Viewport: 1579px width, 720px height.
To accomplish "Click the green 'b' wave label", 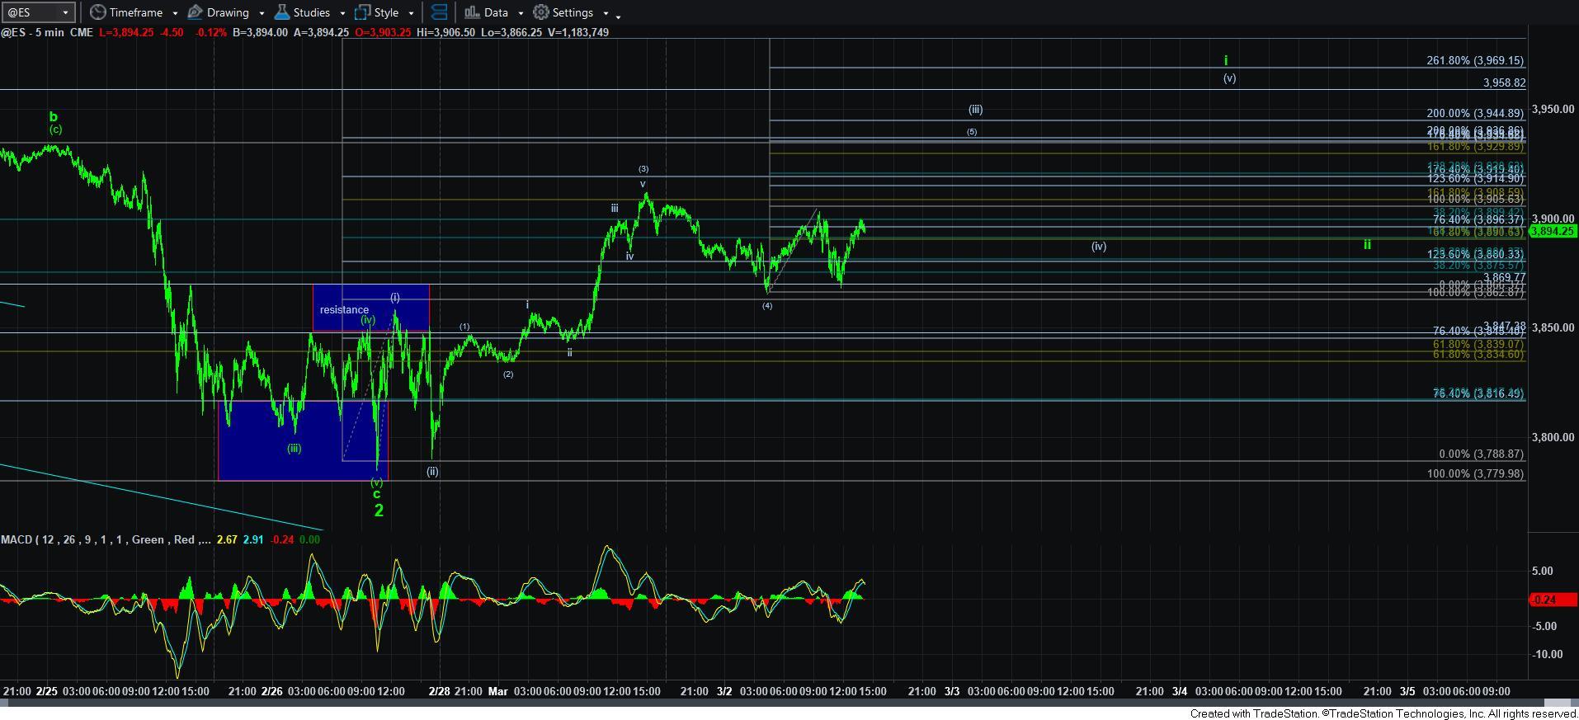I will tap(54, 117).
